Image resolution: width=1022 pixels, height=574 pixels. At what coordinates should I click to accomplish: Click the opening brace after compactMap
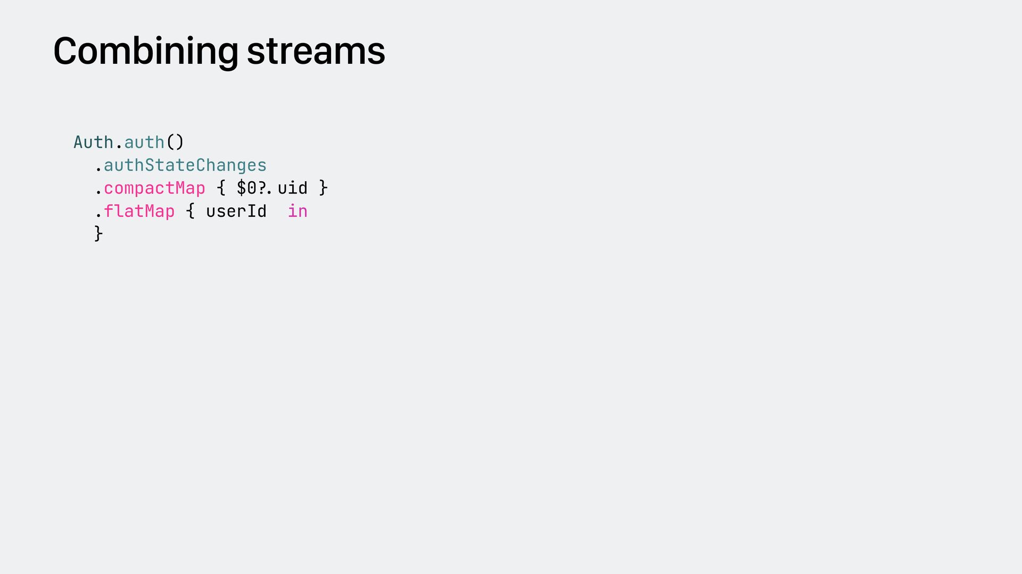(x=221, y=188)
